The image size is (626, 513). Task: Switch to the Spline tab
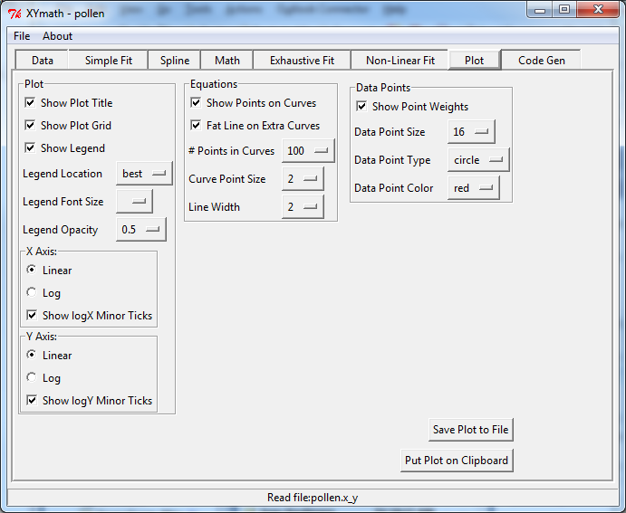click(x=175, y=61)
